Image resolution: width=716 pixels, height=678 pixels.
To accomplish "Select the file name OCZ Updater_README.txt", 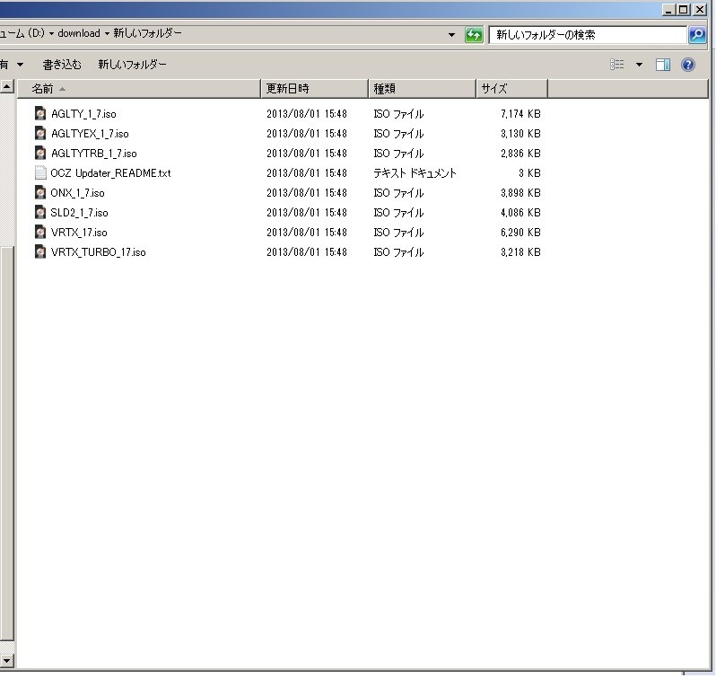I will [110, 173].
